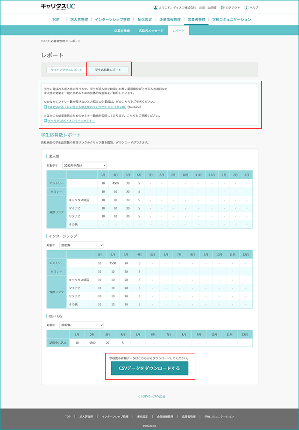Image resolution: width=299 pixels, height=430 pixels.
Task: Click footer インターンシップ管理 link
Action: point(115,416)
